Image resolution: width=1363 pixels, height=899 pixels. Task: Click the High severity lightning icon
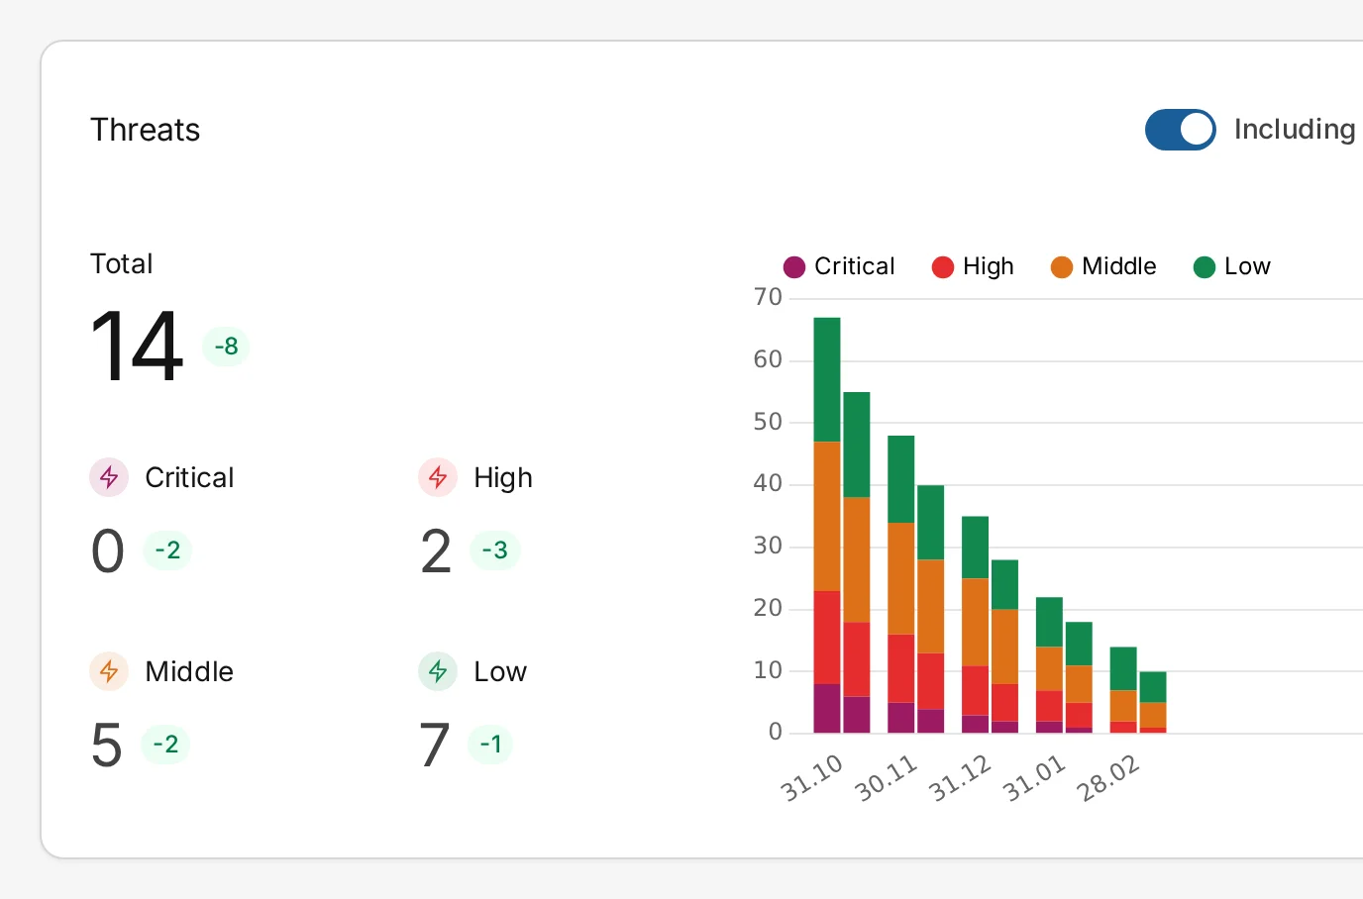coord(437,477)
